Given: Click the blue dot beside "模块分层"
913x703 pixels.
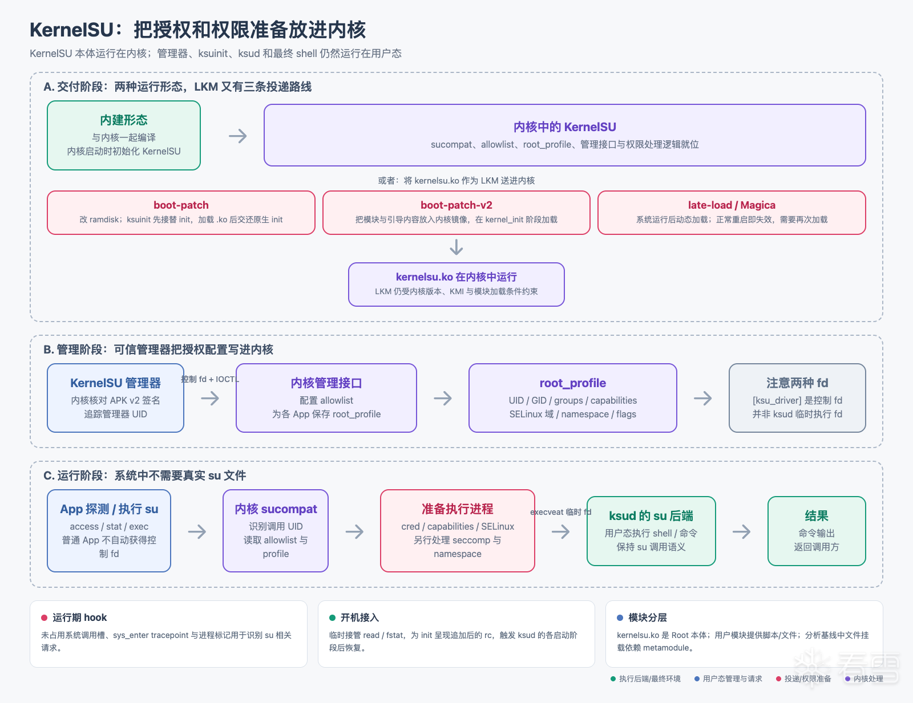Looking at the screenshot, I should click(620, 617).
